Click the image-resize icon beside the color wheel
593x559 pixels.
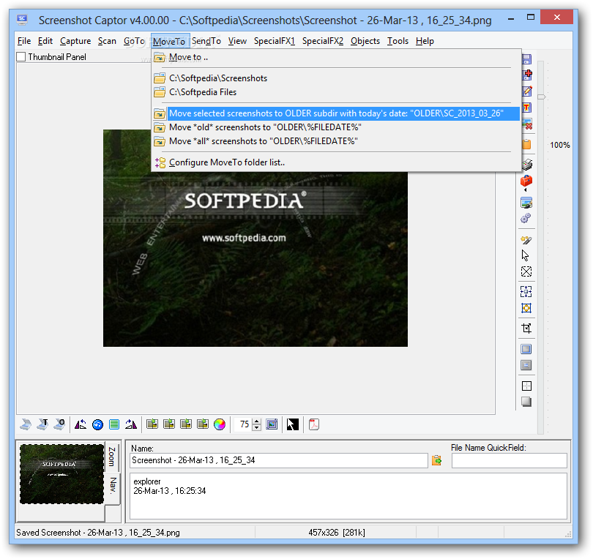pyautogui.click(x=203, y=424)
